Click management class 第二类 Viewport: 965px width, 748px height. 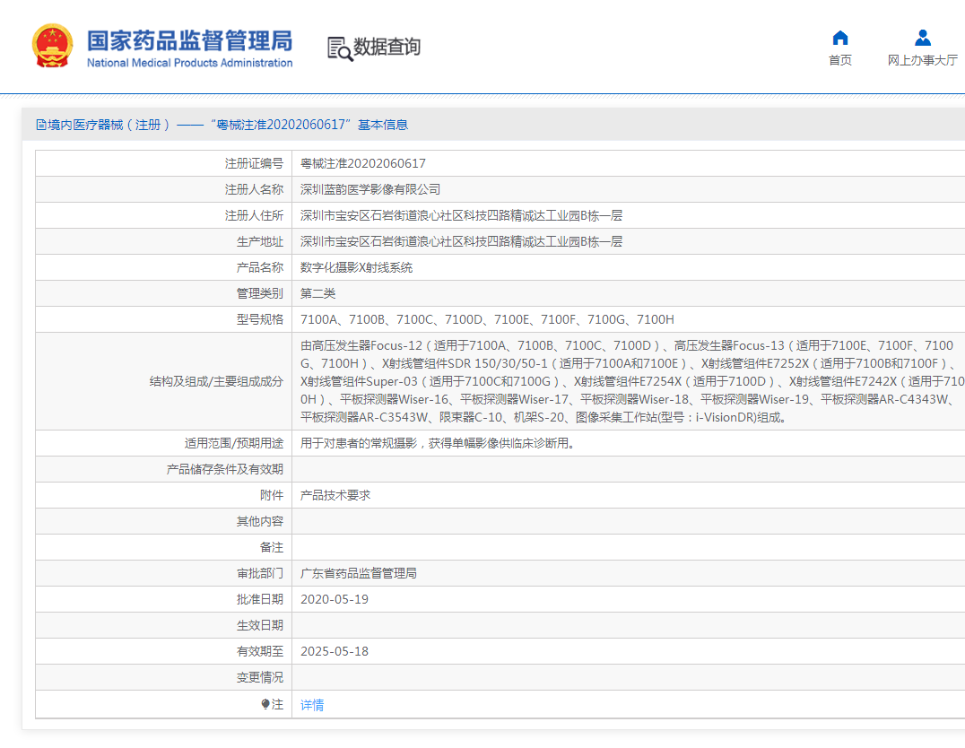tap(317, 293)
